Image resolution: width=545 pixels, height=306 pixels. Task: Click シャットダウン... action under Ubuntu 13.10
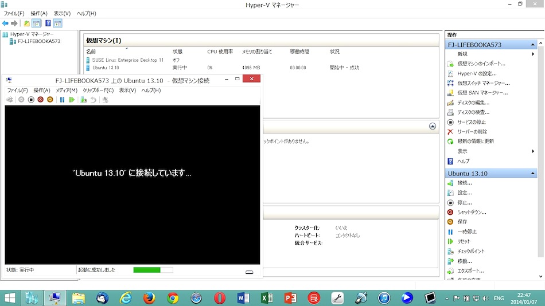click(x=472, y=212)
